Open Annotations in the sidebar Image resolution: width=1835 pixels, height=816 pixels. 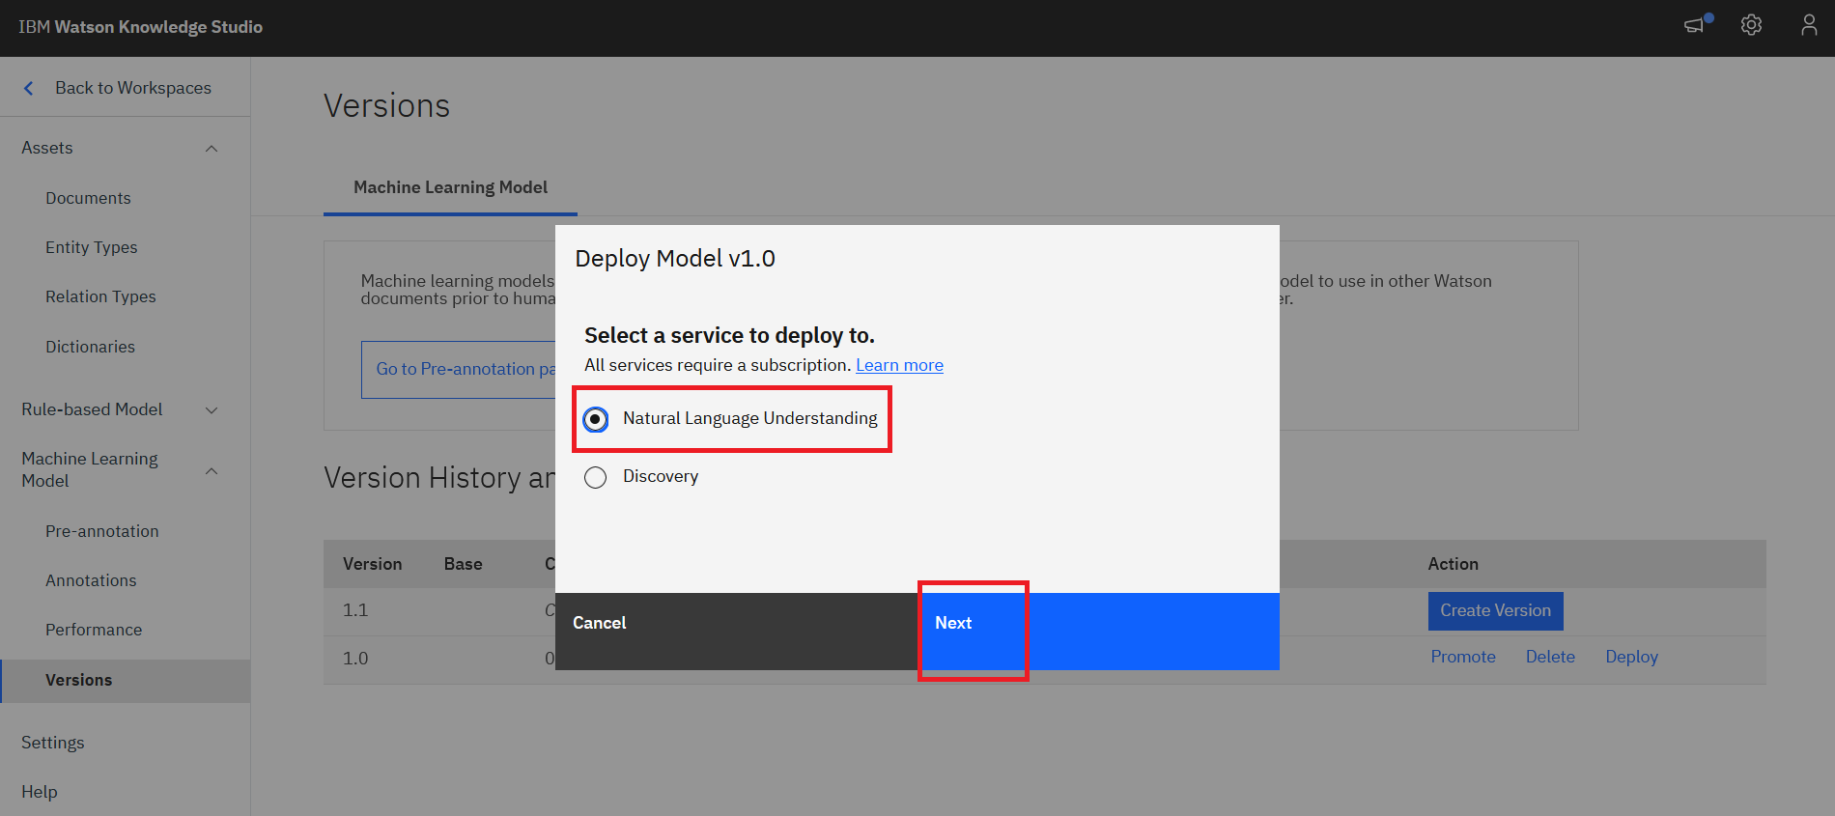coord(91,580)
